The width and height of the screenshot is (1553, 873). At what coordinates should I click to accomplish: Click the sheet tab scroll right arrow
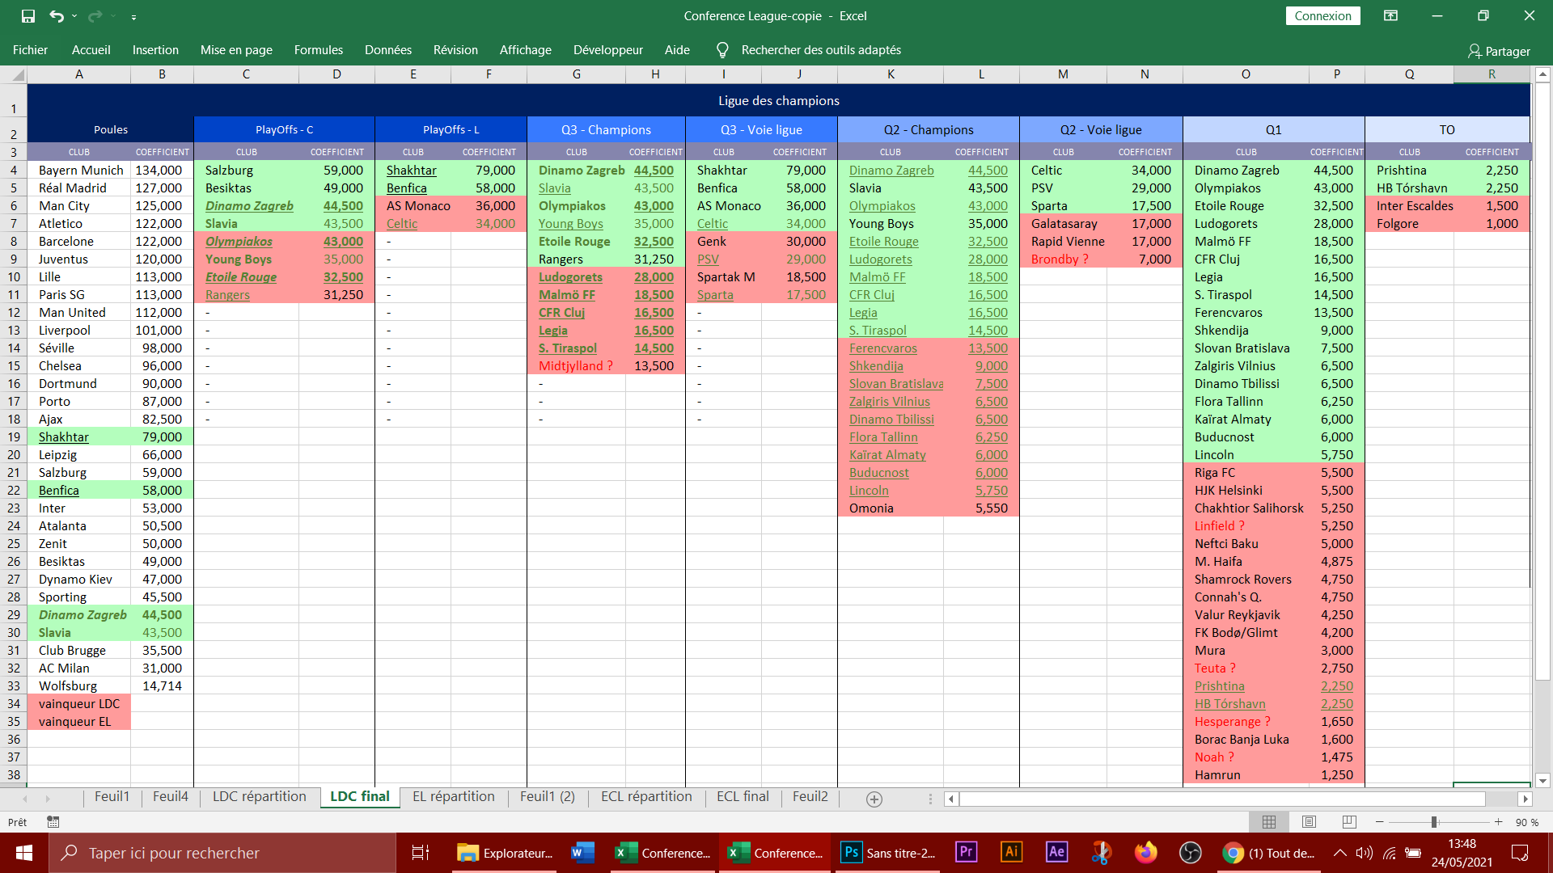click(48, 799)
